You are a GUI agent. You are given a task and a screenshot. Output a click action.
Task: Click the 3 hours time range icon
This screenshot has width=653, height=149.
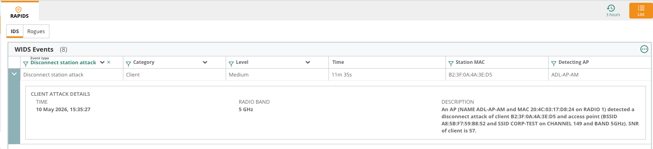point(611,8)
